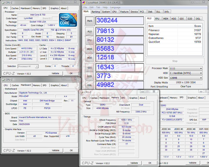Open CrystalMark Language menu
Viewport: 209px width, 167px height.
pos(115,7)
